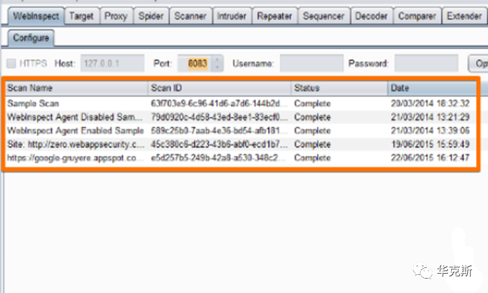Switch to the Proxy tab
The image size is (488, 293).
[x=116, y=16]
